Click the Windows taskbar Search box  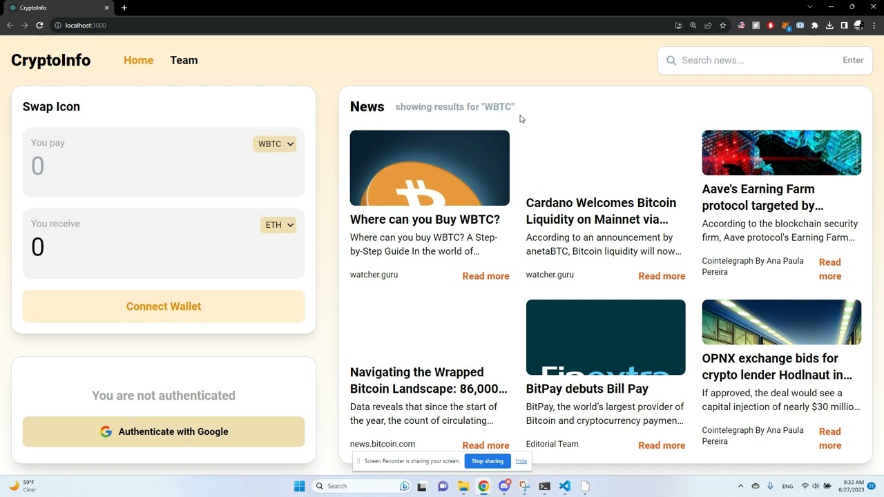[362, 486]
